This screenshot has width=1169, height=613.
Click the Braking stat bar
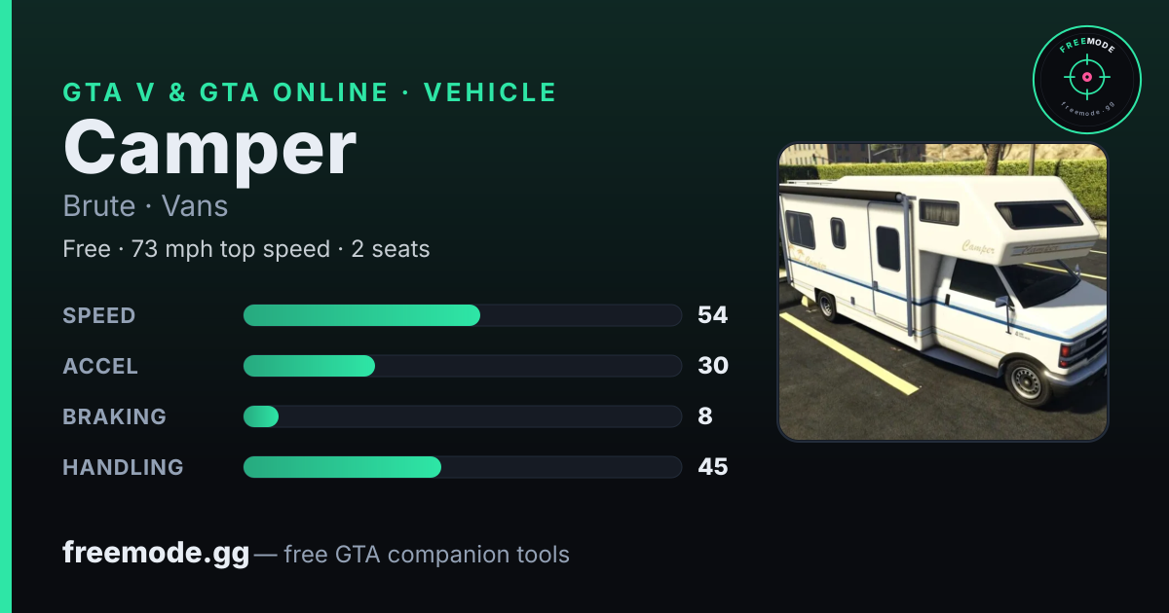(462, 416)
